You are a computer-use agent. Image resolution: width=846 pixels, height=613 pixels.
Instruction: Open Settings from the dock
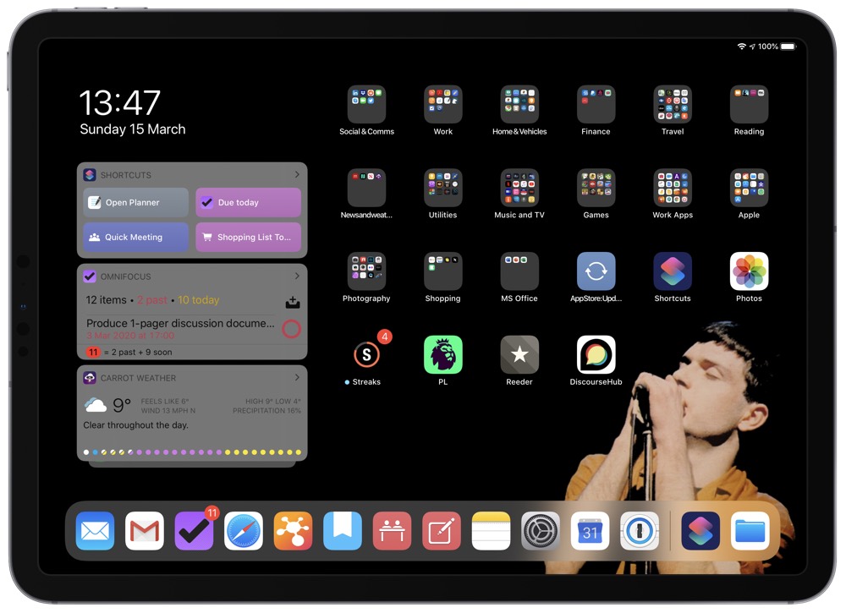[541, 531]
